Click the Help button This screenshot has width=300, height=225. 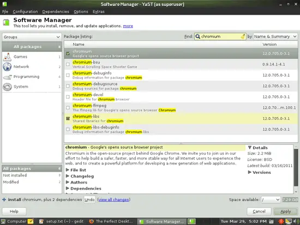(14, 211)
